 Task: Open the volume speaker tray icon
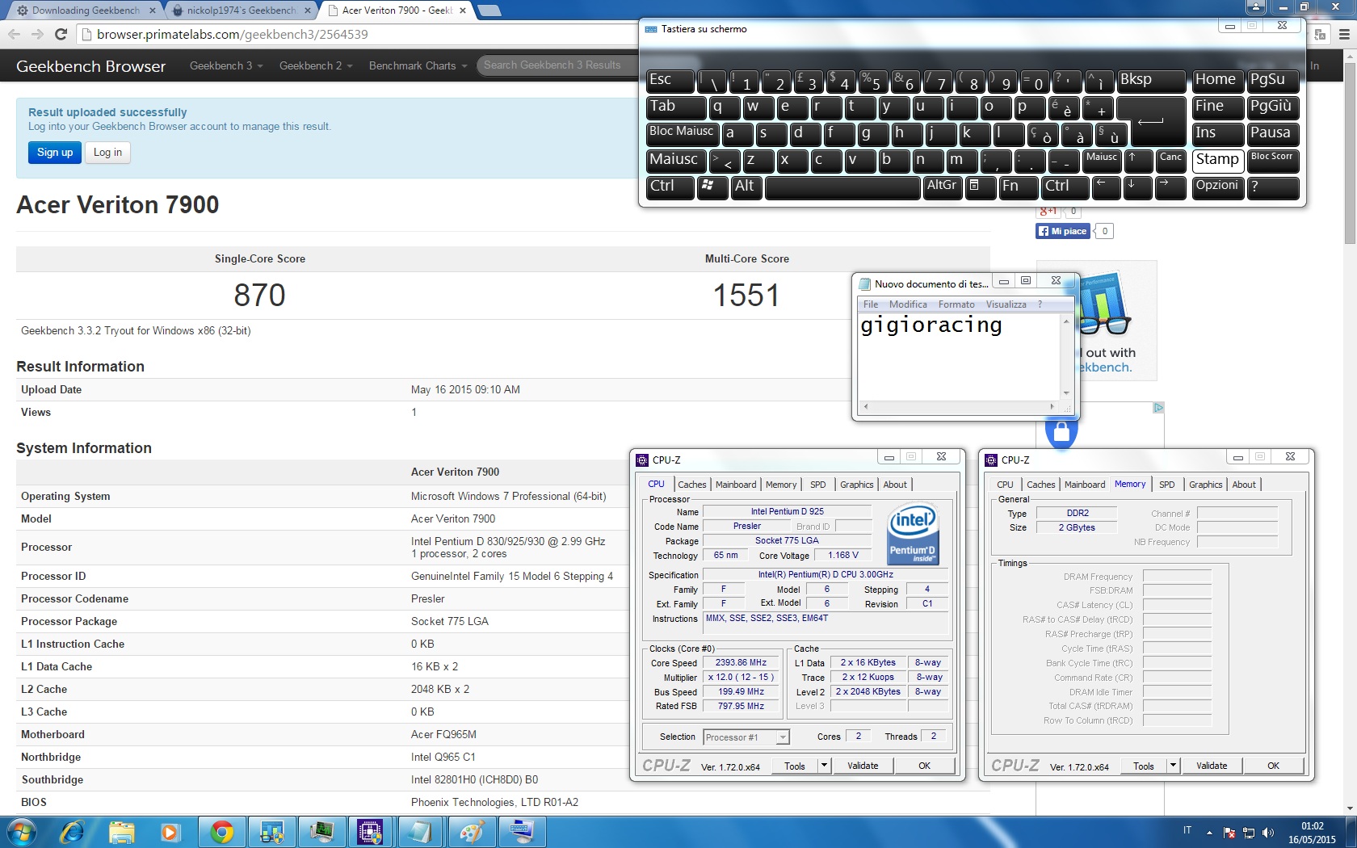pyautogui.click(x=1268, y=833)
